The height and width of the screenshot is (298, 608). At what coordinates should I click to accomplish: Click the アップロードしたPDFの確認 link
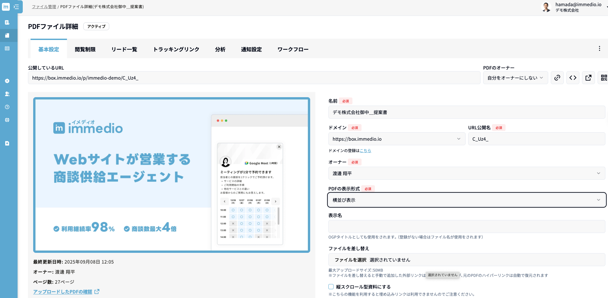(x=63, y=292)
